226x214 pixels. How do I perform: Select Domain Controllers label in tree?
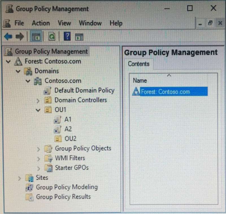point(81,100)
